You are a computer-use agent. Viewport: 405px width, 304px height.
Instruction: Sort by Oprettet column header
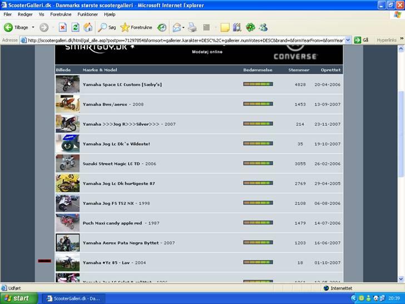click(330, 70)
